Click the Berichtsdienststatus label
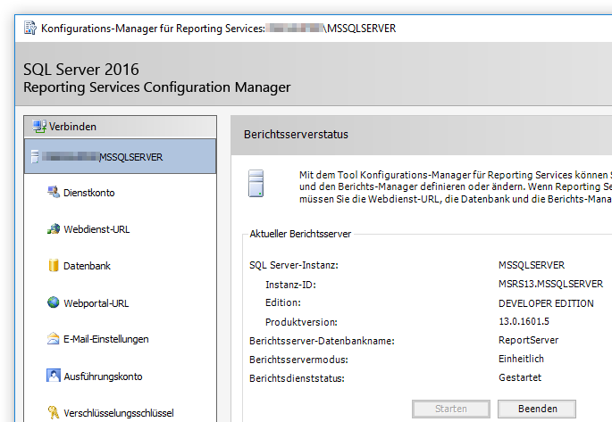 click(297, 378)
